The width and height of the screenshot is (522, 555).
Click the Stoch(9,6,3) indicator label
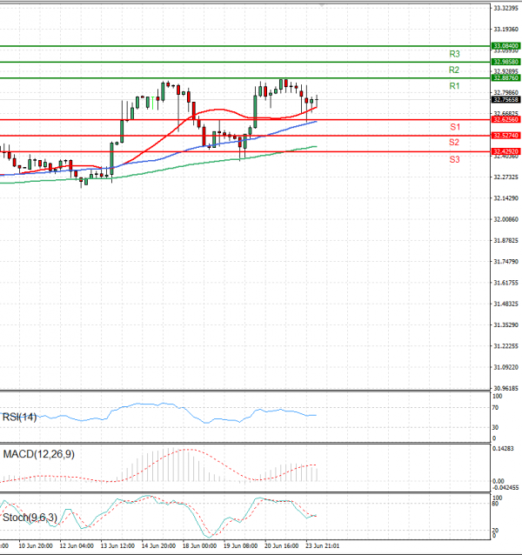point(30,518)
